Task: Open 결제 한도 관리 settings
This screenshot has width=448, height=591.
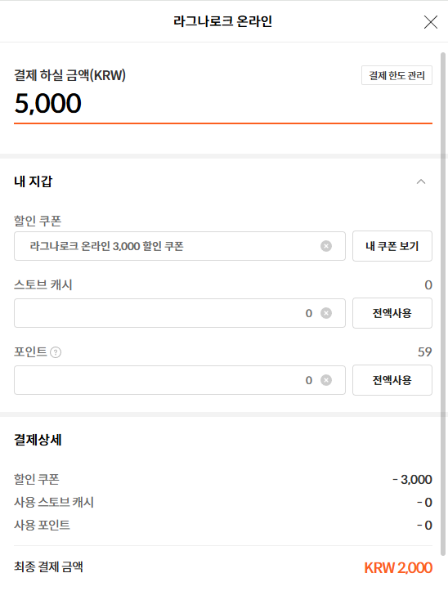Action: (396, 75)
